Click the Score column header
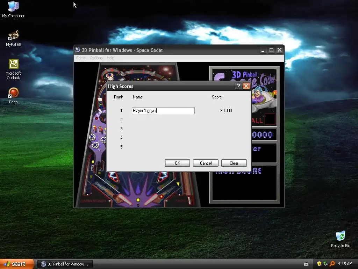The width and height of the screenshot is (358, 269). [x=217, y=97]
